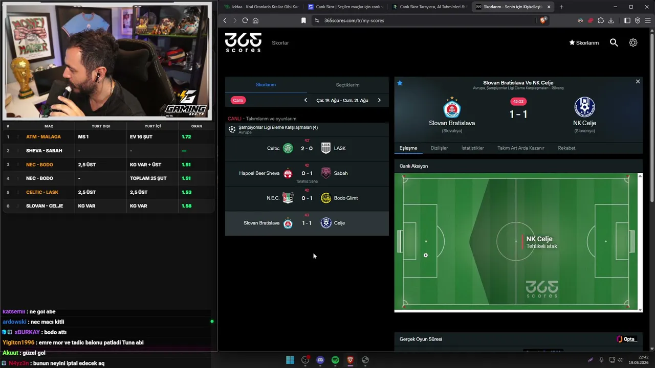Bookmark this page in address bar
Viewport: 655px width, 368px height.
pyautogui.click(x=303, y=20)
